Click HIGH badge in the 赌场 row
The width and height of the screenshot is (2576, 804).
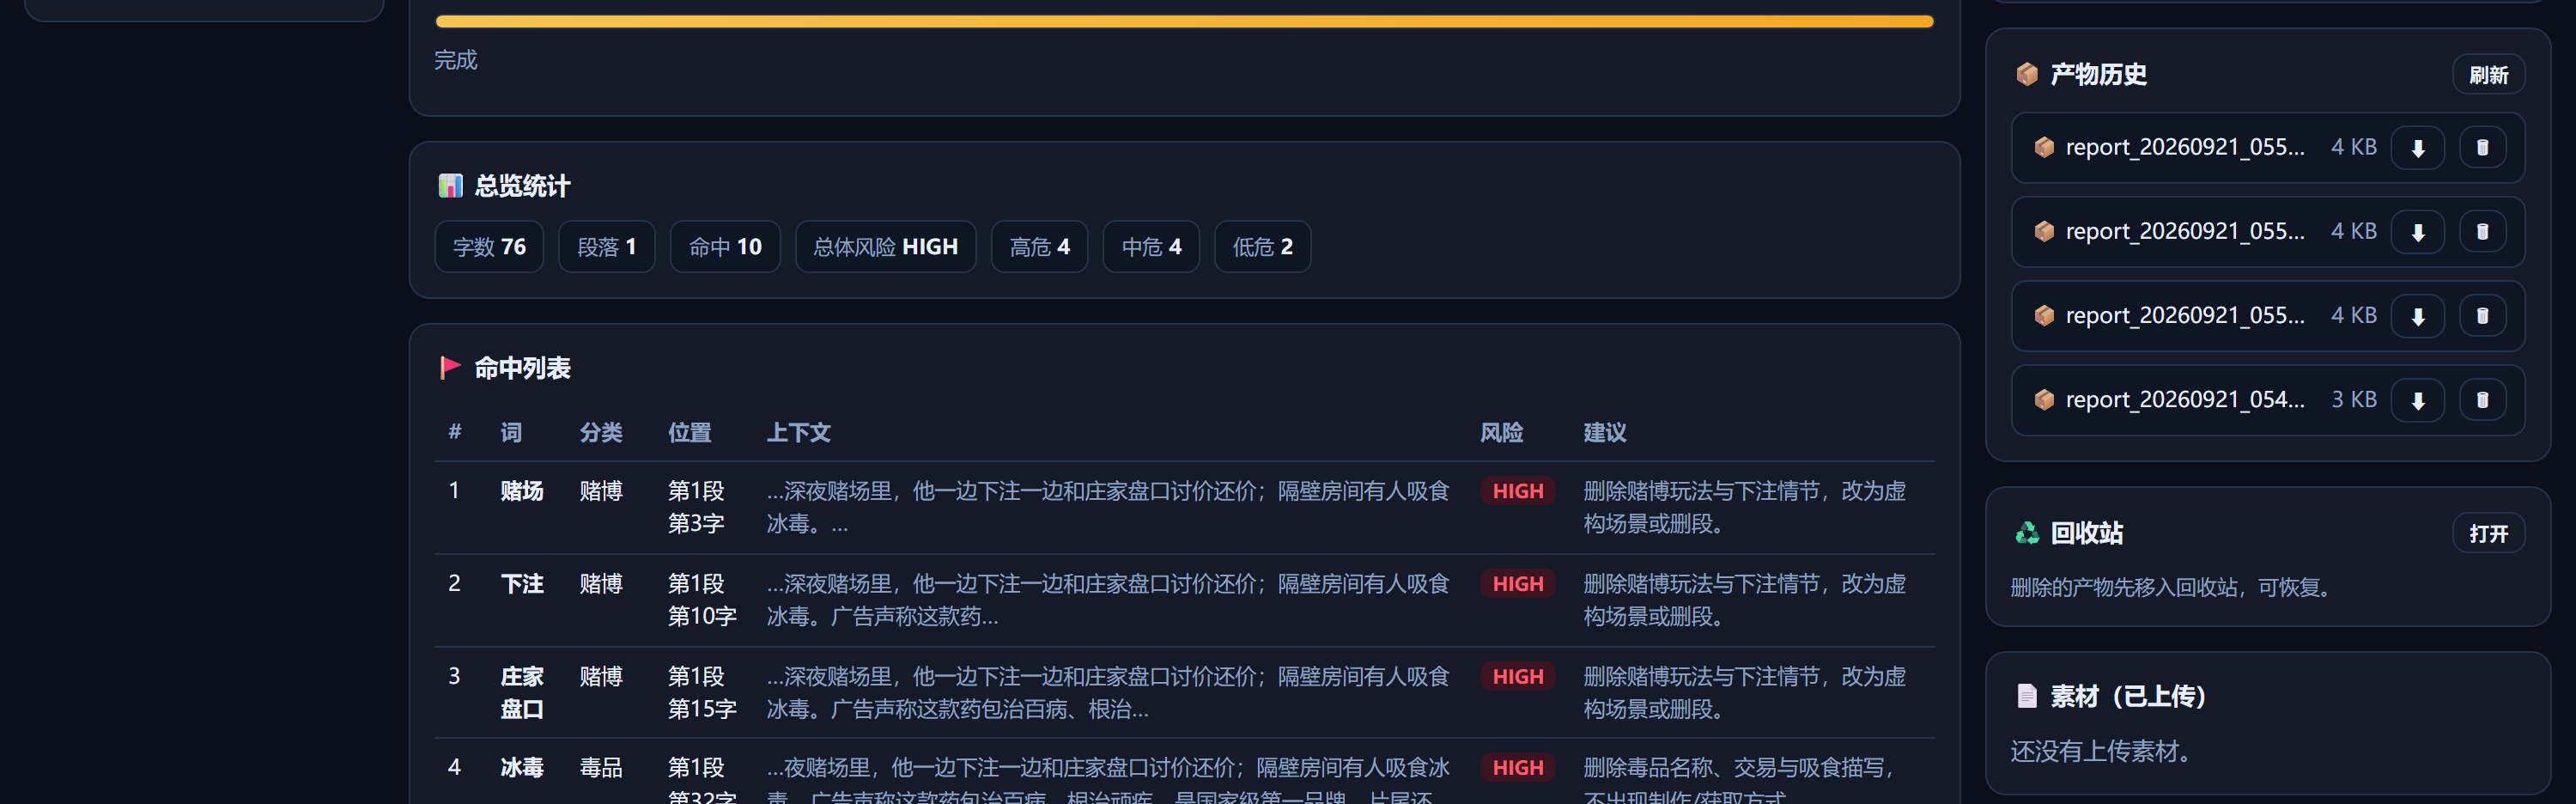[x=1517, y=491]
